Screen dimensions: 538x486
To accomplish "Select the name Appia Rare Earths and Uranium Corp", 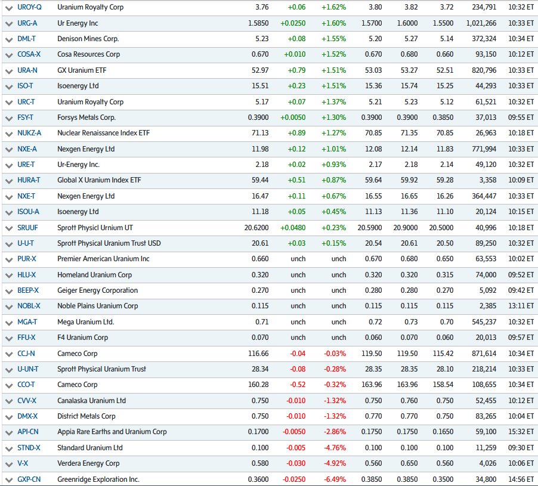I will tap(112, 431).
